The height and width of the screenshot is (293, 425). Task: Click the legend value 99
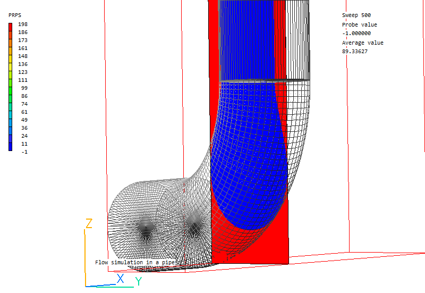(23, 88)
